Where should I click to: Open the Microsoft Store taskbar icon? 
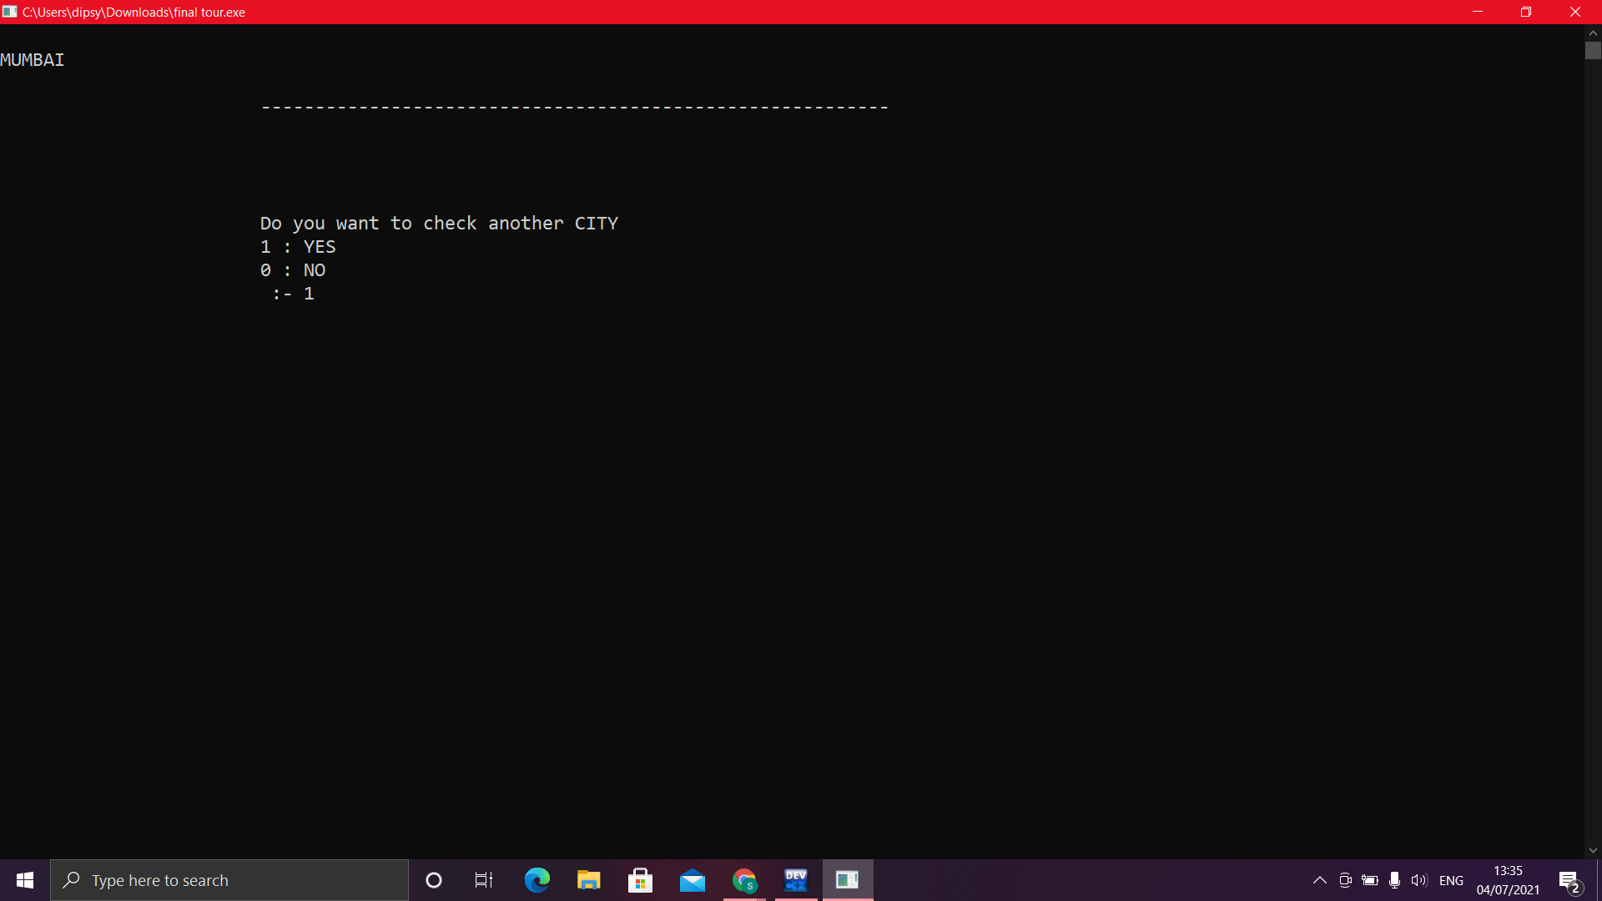point(641,880)
